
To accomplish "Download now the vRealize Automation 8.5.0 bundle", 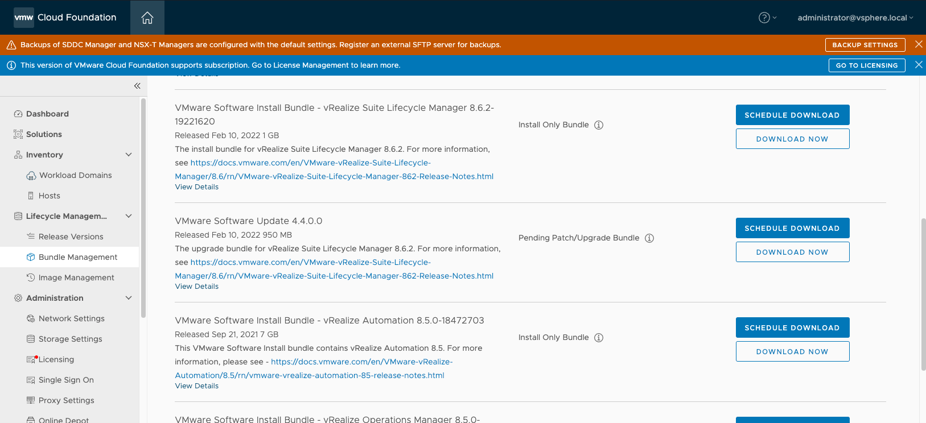I will pos(792,351).
